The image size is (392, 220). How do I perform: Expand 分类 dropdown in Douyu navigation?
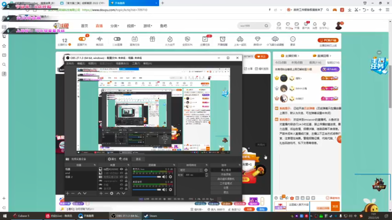(115, 26)
